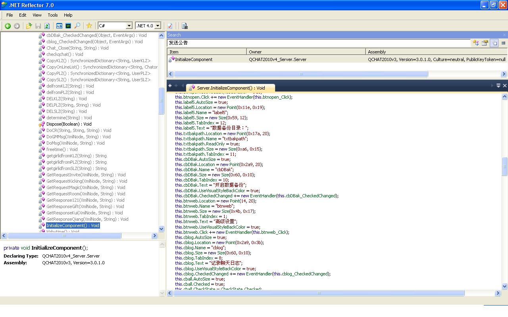Open the Assembly Browser toolbar icon
Screen dimensions: 508x317
tap(59, 26)
